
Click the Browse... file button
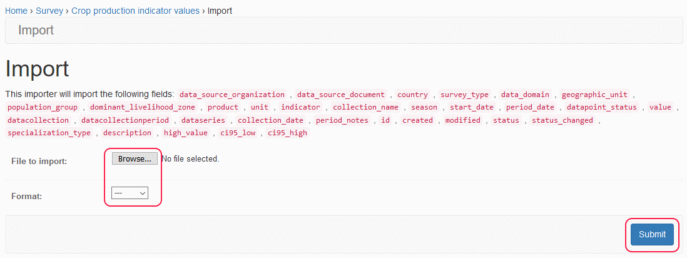[135, 159]
